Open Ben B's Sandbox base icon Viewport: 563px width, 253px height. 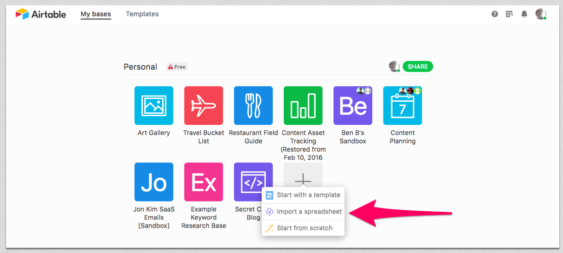tap(353, 105)
